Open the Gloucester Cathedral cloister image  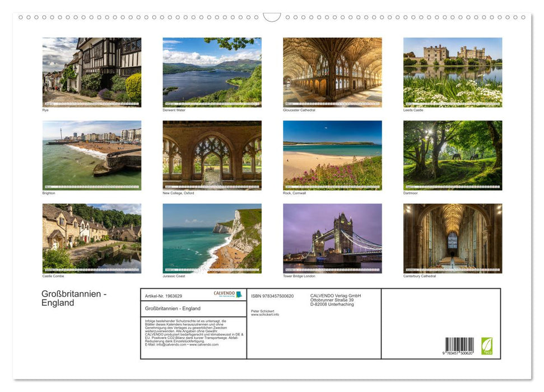(x=332, y=72)
